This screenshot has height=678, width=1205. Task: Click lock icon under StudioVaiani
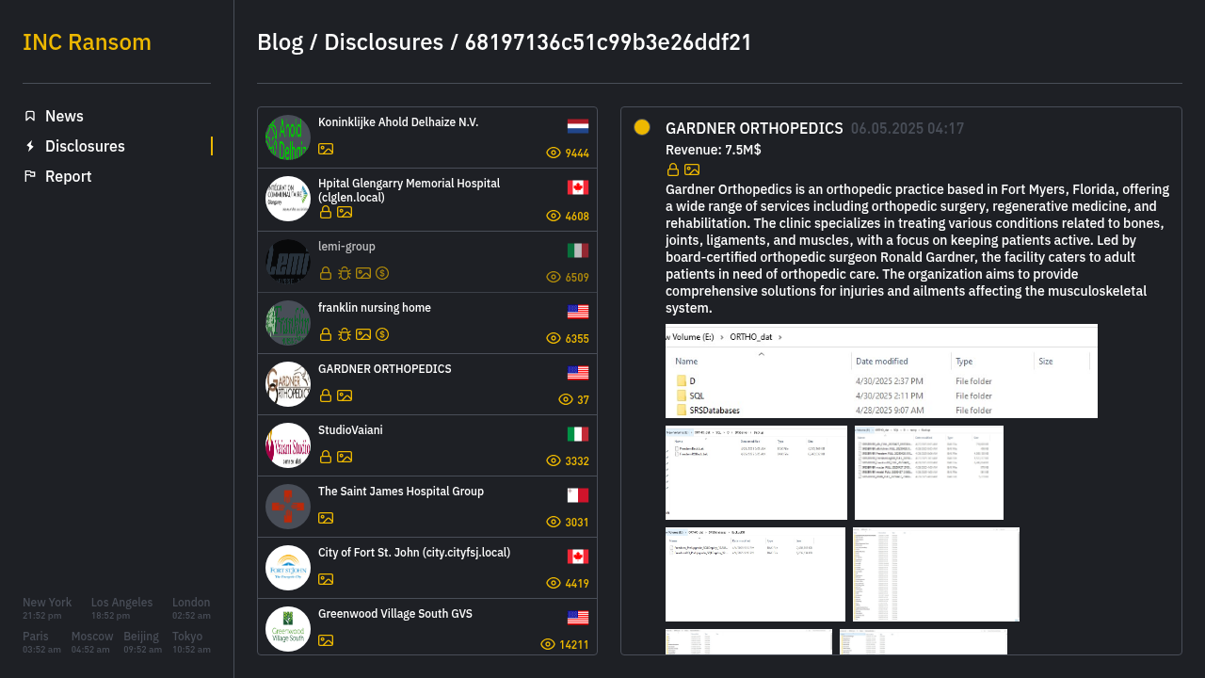click(326, 457)
